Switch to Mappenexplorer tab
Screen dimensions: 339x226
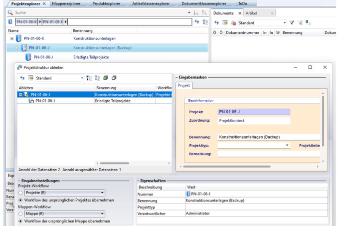click(66, 3)
